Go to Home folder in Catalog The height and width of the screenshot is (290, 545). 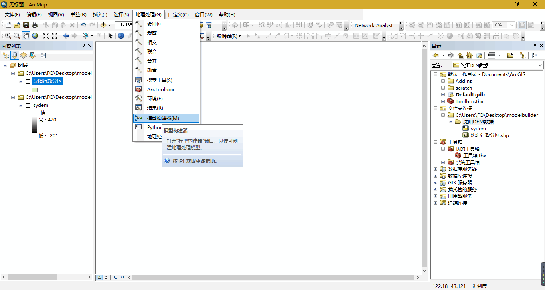click(470, 55)
